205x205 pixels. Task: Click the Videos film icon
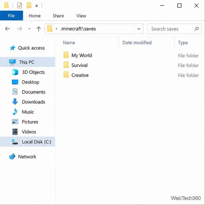pos(15,132)
